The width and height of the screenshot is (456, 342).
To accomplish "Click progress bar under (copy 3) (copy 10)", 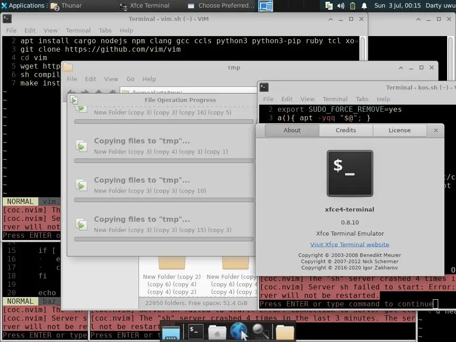I will pos(164,200).
